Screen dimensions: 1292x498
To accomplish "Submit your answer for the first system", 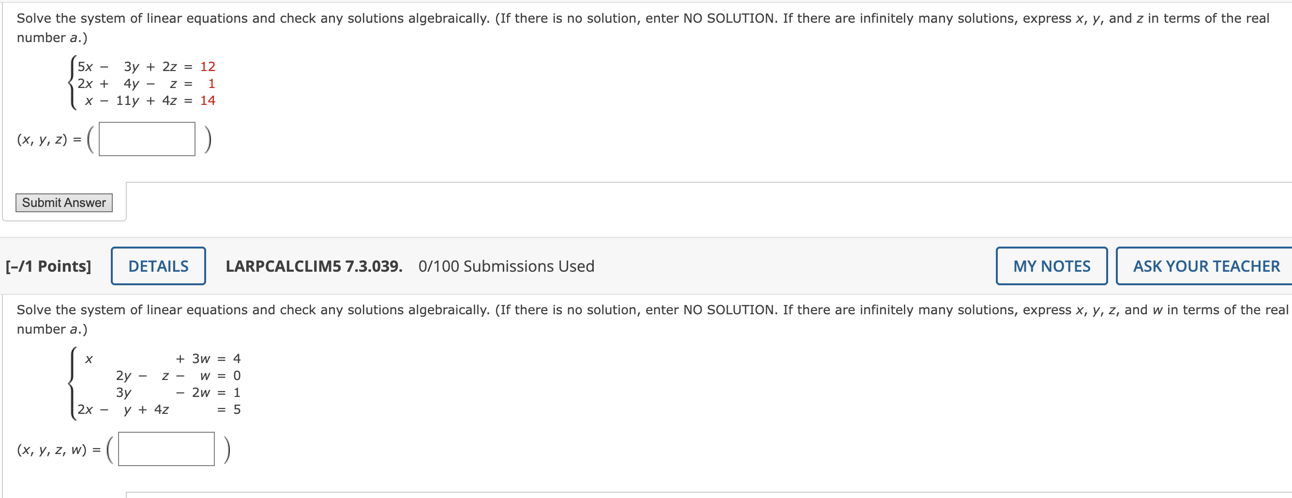I will 64,203.
